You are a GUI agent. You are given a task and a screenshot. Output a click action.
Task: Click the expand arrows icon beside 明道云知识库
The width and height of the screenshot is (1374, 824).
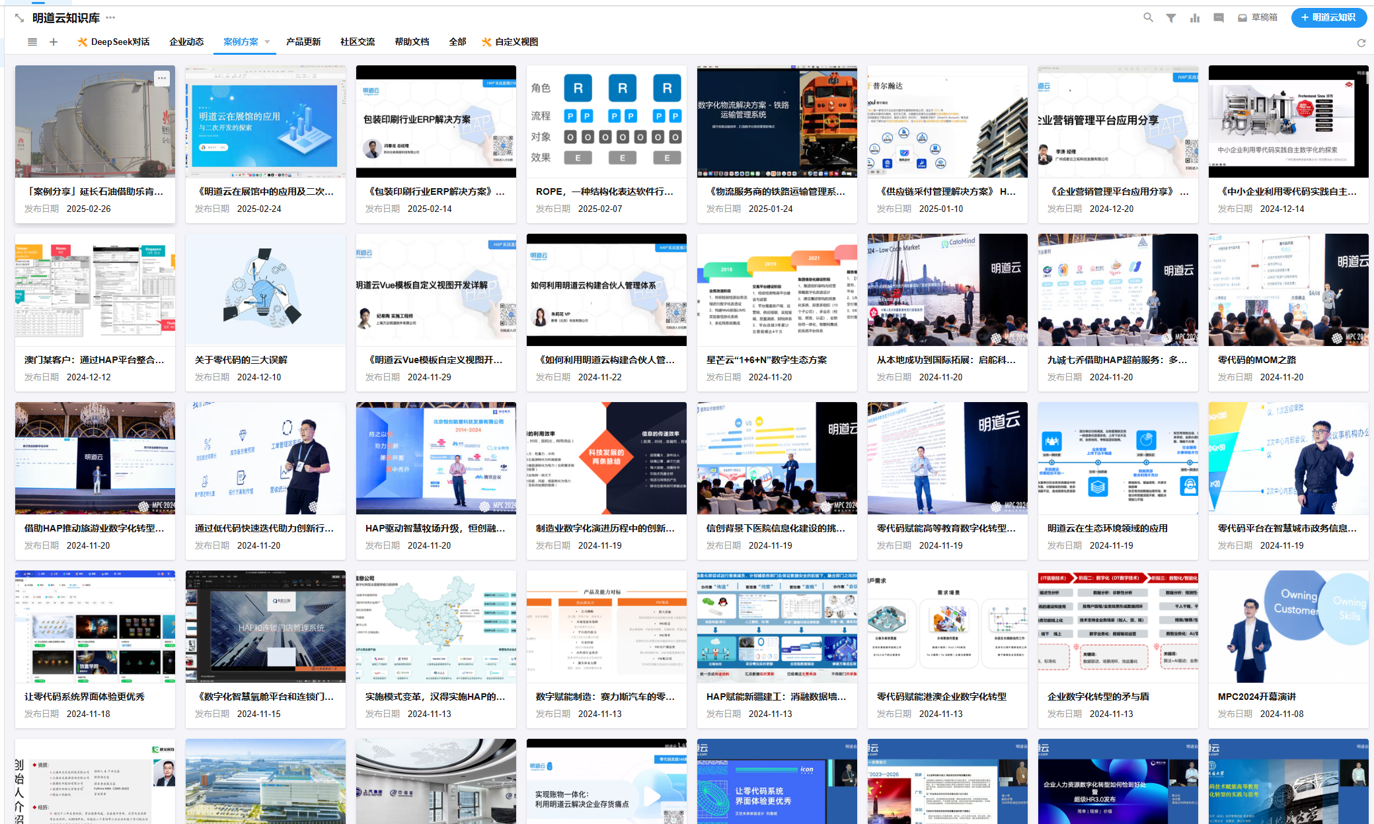point(19,18)
